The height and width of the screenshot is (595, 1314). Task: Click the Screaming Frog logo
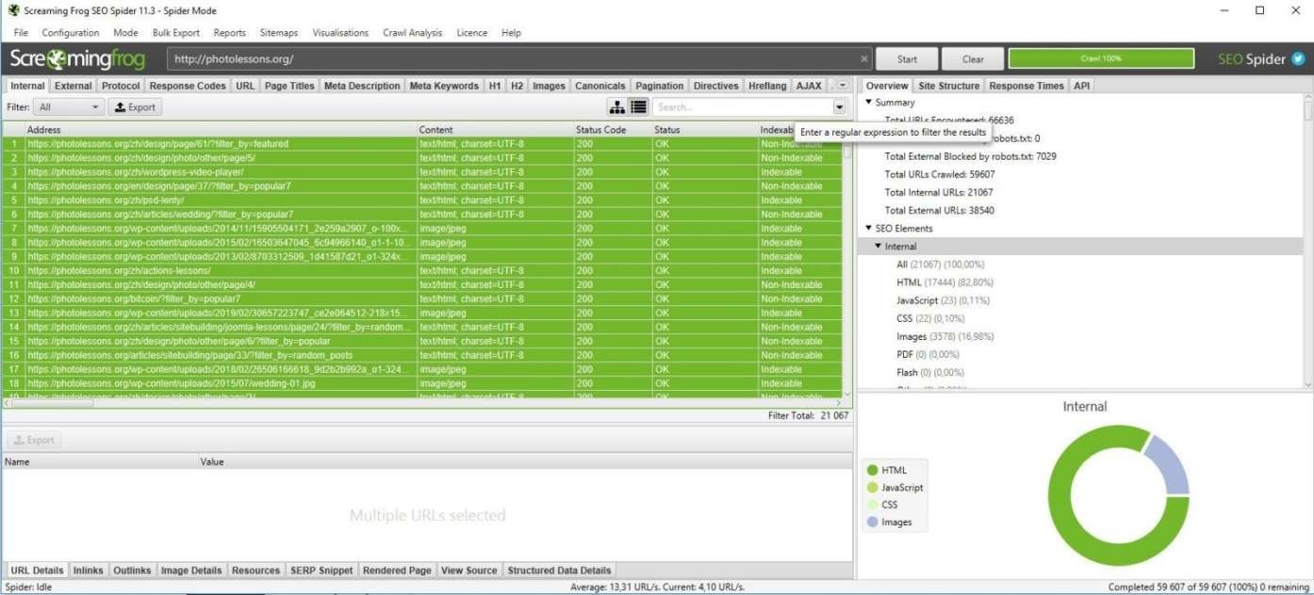[77, 59]
